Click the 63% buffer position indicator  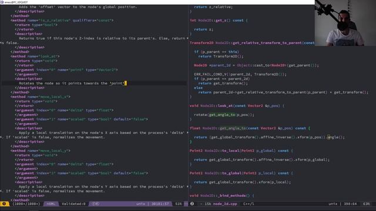tap(366, 204)
